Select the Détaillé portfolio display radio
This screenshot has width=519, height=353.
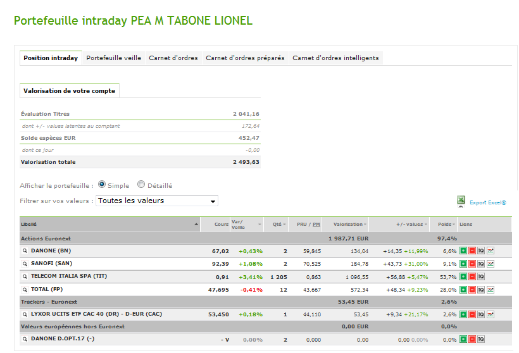point(141,184)
